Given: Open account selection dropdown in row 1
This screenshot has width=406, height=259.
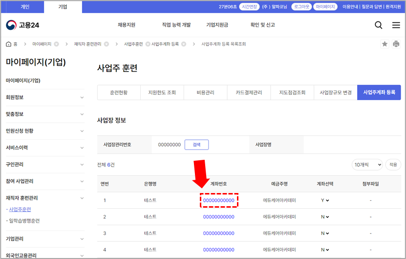Looking at the screenshot, I should coord(325,200).
